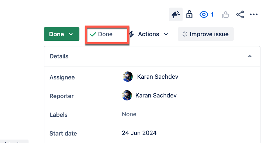The image size is (269, 143).
Task: Click the Improve issue button
Action: (x=206, y=34)
